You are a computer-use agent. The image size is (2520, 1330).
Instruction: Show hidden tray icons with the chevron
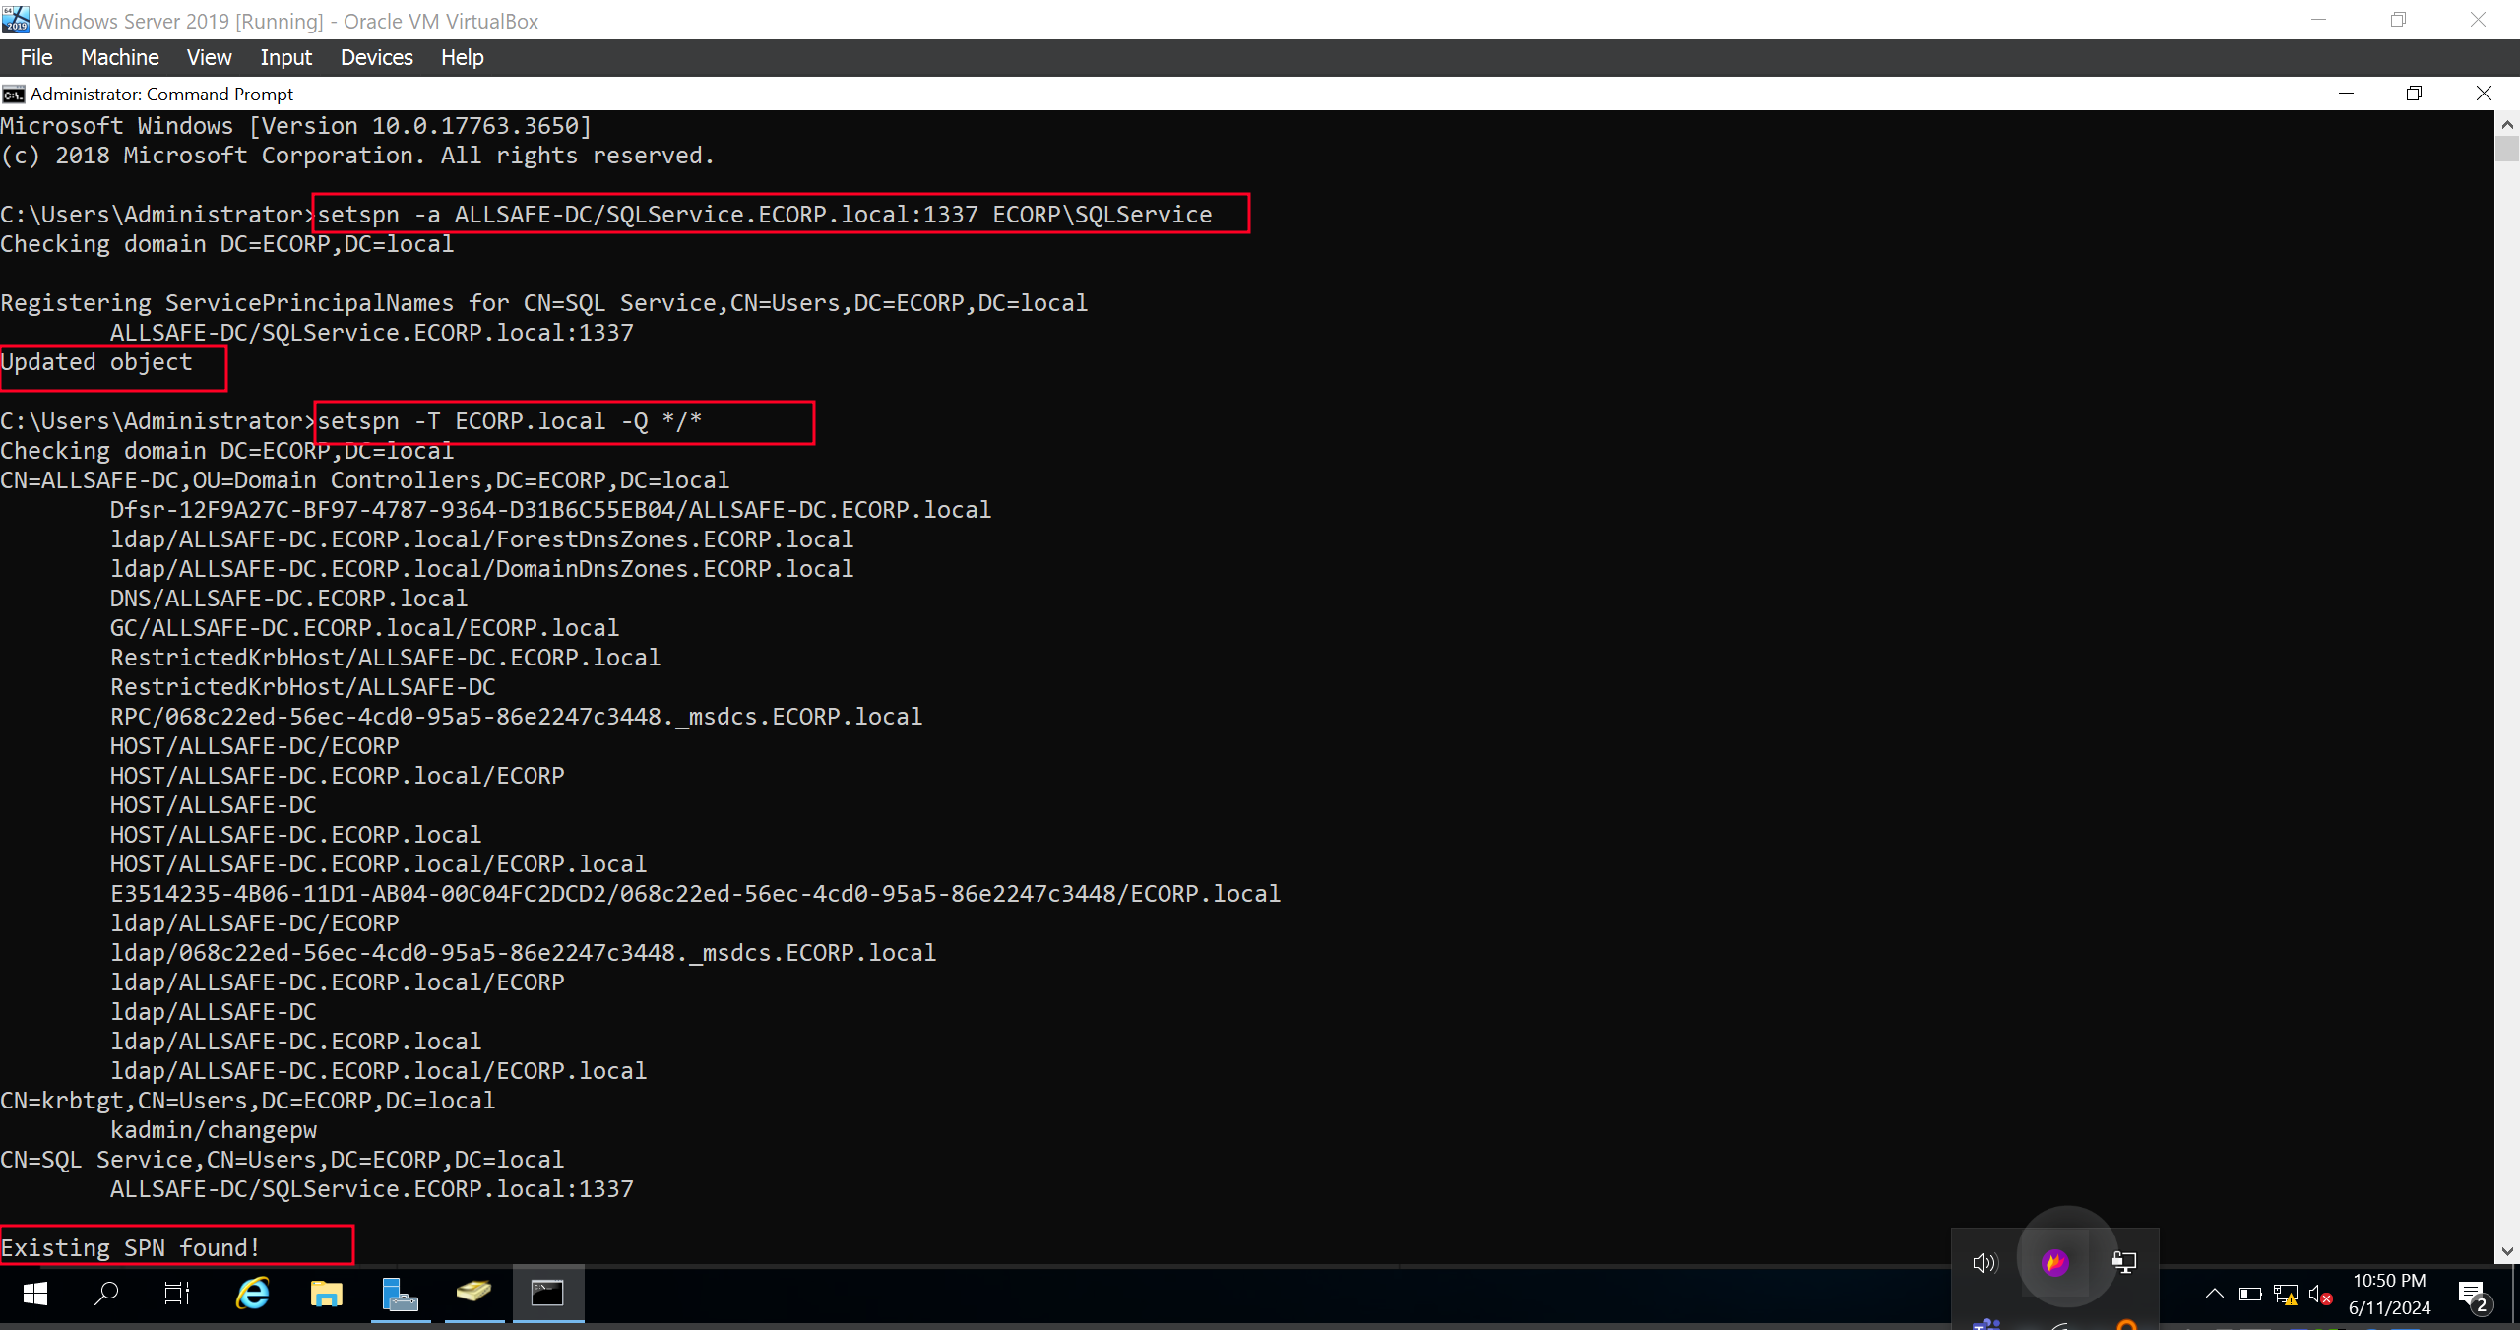click(x=2214, y=1294)
